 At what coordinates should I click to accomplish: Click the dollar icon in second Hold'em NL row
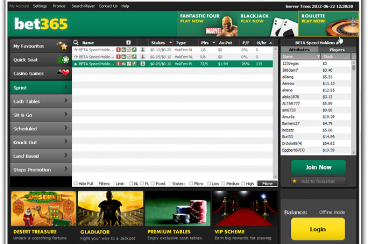(142, 57)
